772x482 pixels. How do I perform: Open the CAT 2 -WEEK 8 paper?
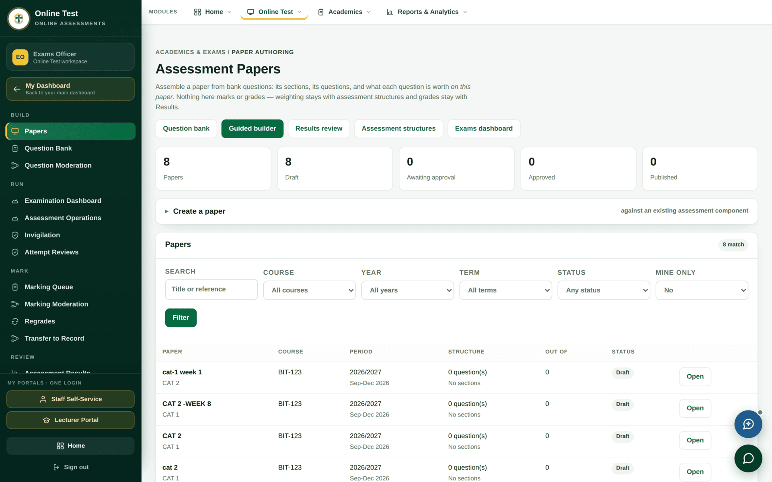(695, 408)
